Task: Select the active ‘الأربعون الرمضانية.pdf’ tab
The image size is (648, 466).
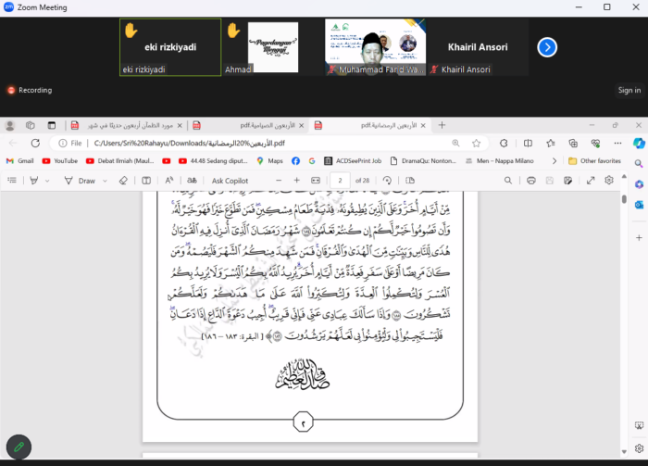Action: 369,125
